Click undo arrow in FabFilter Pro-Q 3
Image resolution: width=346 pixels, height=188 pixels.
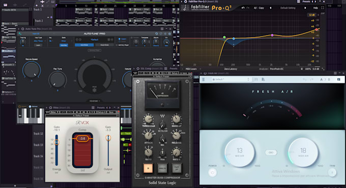tap(243, 8)
